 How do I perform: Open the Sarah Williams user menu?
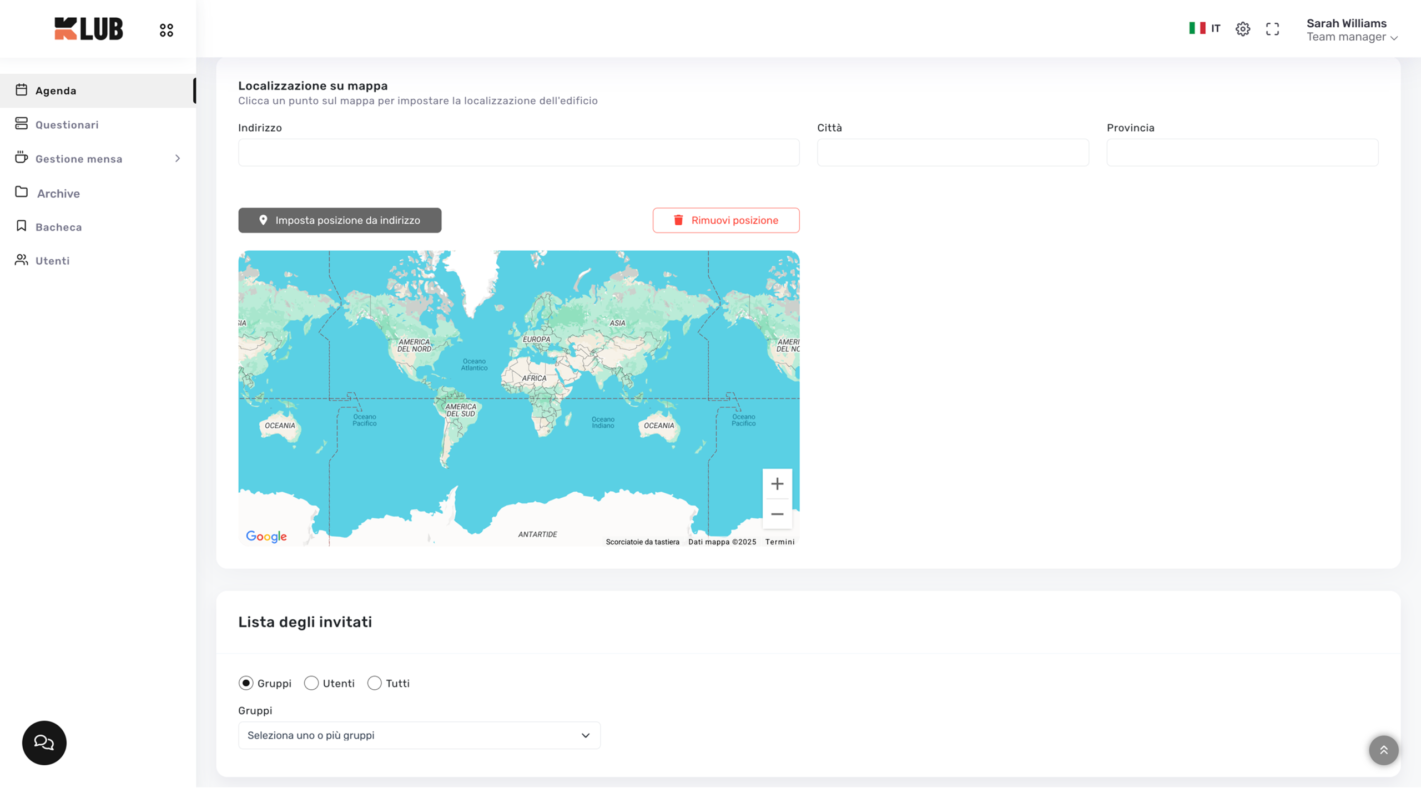click(1351, 30)
